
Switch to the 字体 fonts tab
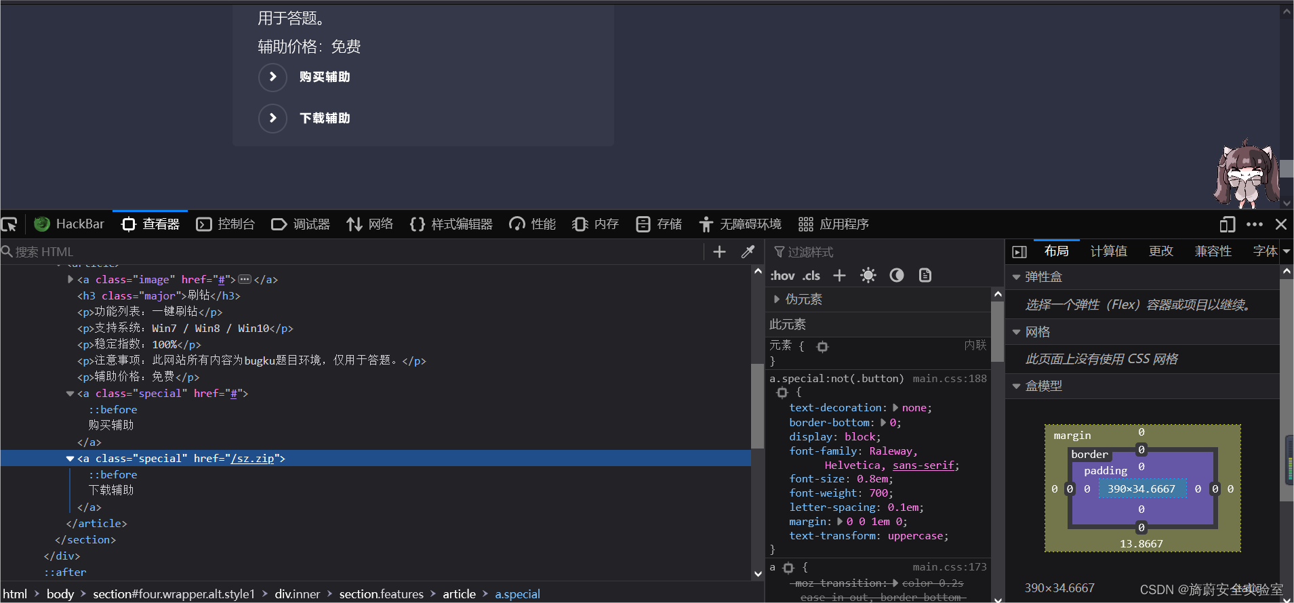click(1265, 251)
